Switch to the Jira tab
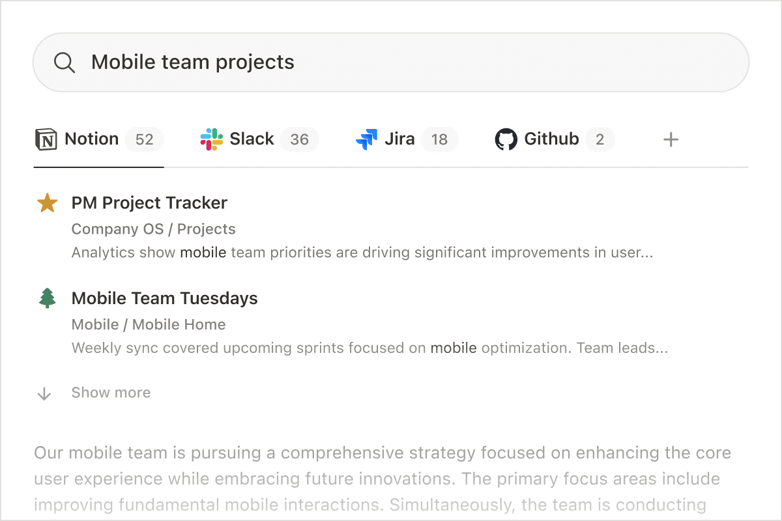The image size is (782, 521). coord(399,139)
